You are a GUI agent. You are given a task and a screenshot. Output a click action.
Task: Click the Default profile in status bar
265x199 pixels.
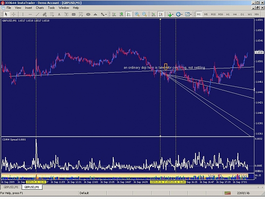coord(84,193)
